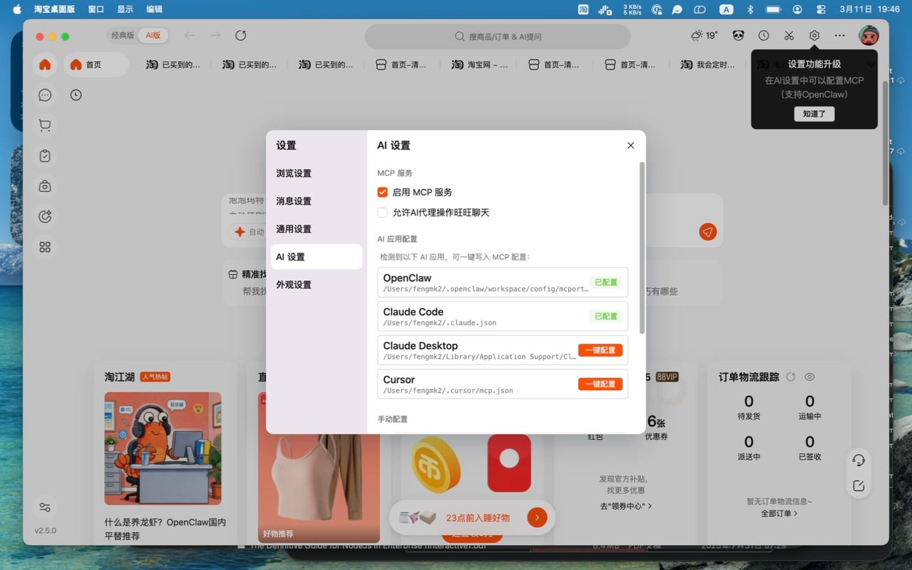Select 消息设置 in settings sidebar

coord(317,201)
